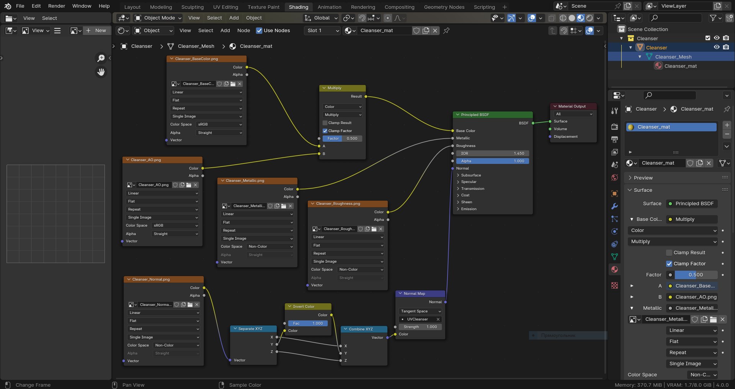Viewport: 735px width, 389px height.
Task: Open the Material properties tab icon
Action: tap(614, 270)
